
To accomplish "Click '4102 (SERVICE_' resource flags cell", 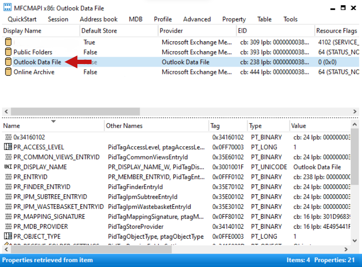I will click(338, 42).
